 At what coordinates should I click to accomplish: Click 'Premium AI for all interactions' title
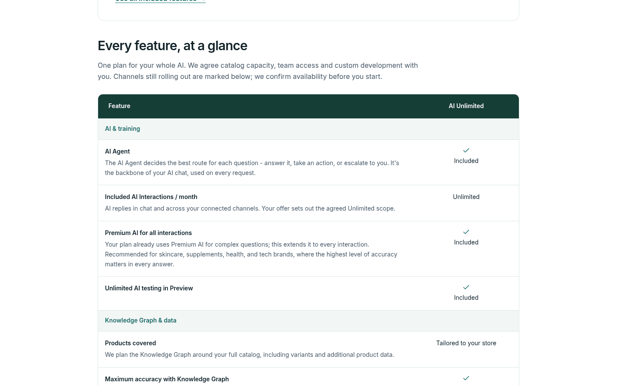148,233
